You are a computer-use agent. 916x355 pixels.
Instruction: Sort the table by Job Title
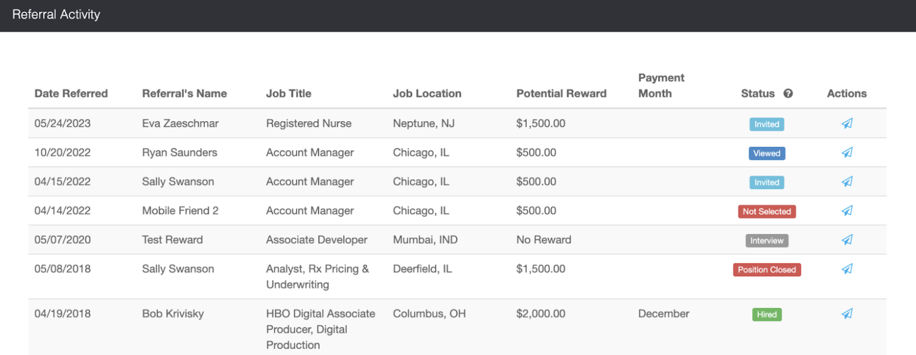click(x=288, y=93)
